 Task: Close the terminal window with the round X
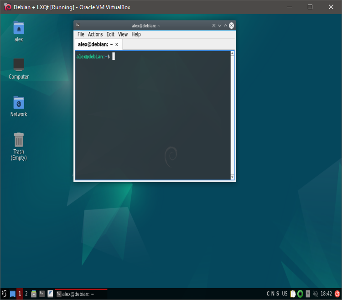(231, 26)
